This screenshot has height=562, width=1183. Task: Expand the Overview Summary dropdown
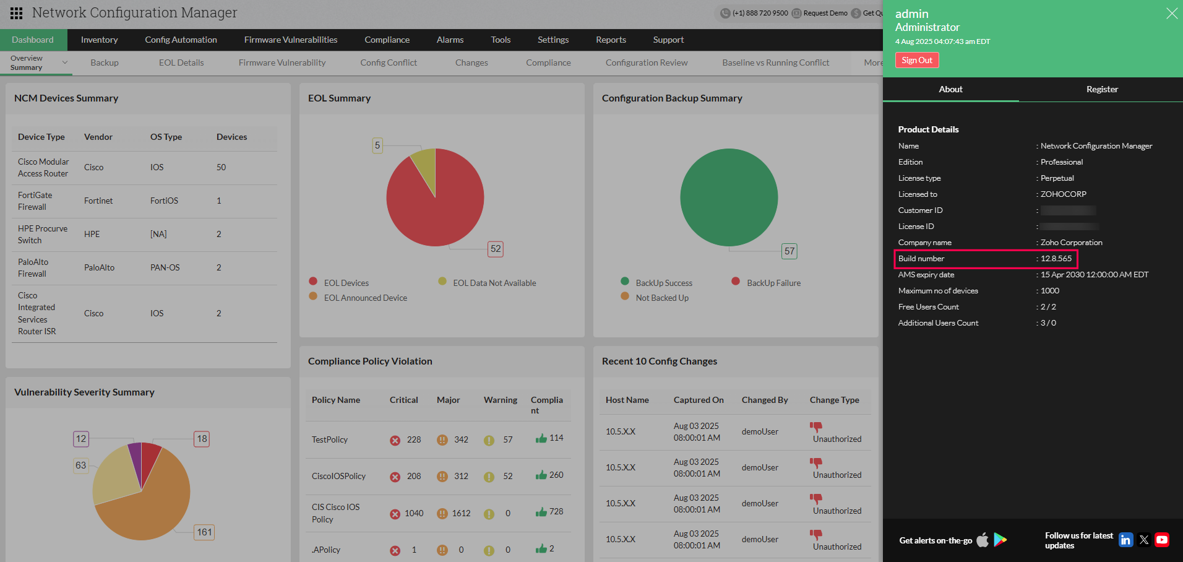64,62
